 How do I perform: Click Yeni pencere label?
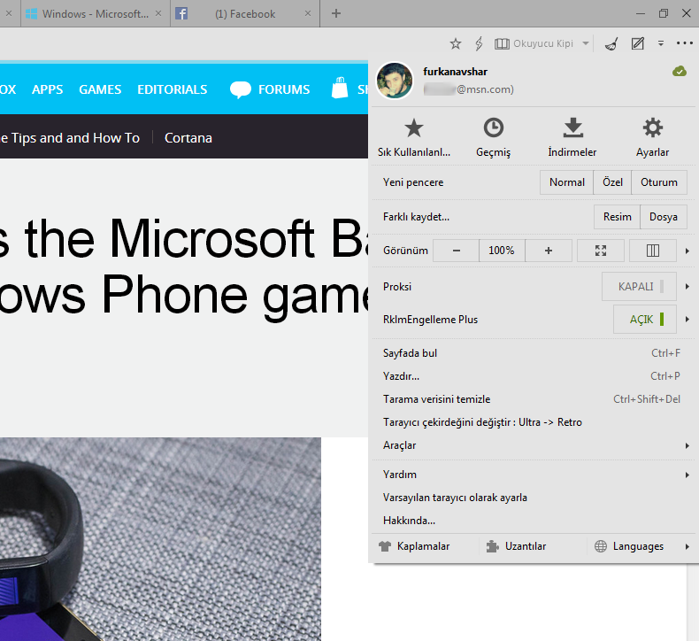coord(413,182)
